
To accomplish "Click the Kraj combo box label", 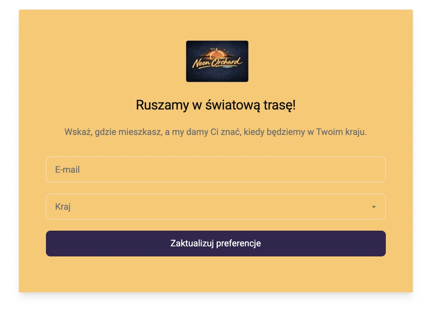I will pyautogui.click(x=63, y=206).
